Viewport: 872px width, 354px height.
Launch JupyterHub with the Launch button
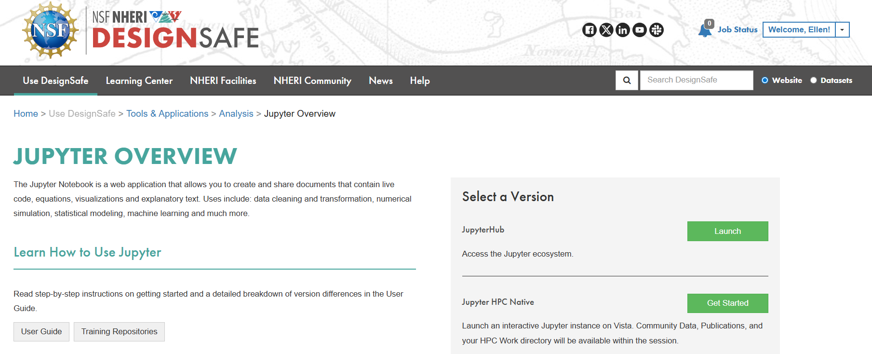727,231
